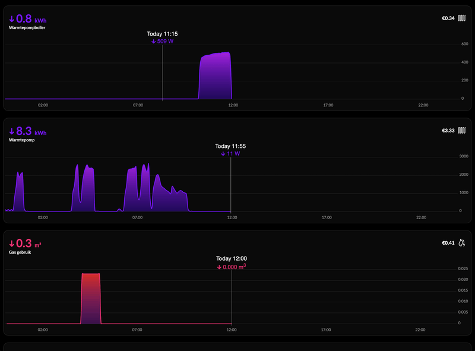
Task: Click the first purple spike in Warmtepomp chart
Action: tap(19, 192)
